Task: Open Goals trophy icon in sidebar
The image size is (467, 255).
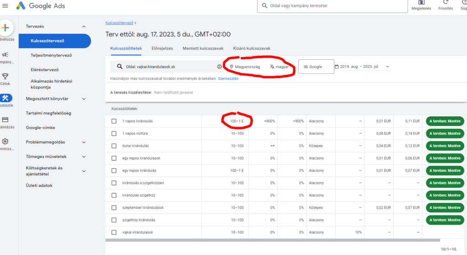Action: click(5, 76)
